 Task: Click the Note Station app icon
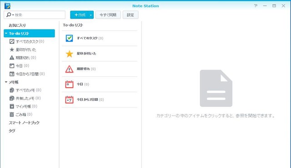[7, 6]
